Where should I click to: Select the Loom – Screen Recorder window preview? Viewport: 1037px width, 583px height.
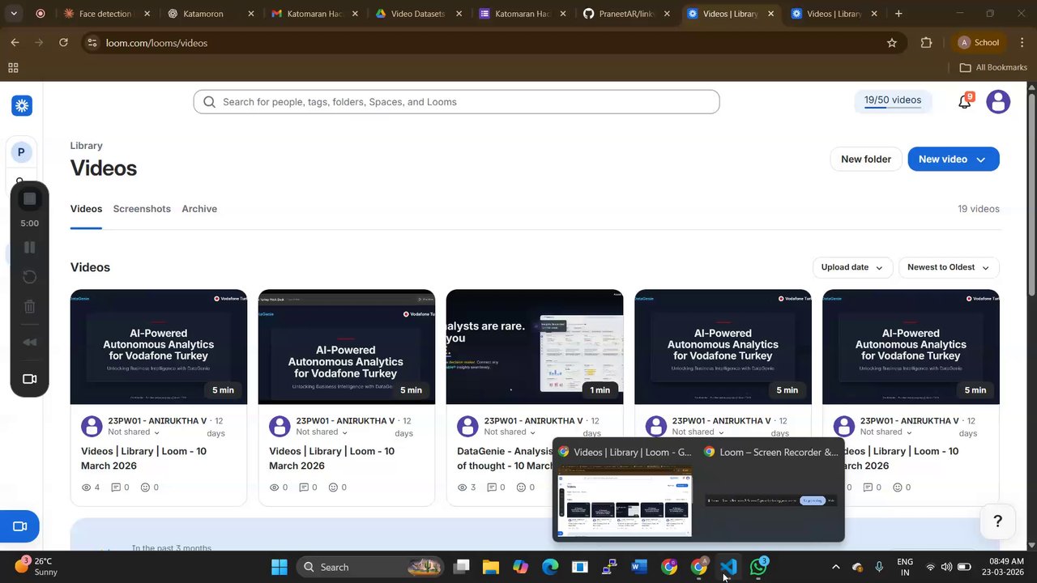coord(770,490)
